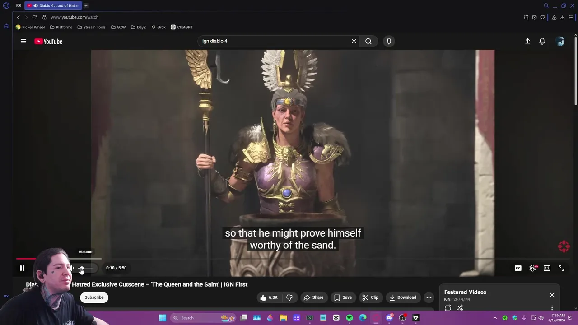Open a new browser tab
The height and width of the screenshot is (325, 578).
tap(86, 6)
